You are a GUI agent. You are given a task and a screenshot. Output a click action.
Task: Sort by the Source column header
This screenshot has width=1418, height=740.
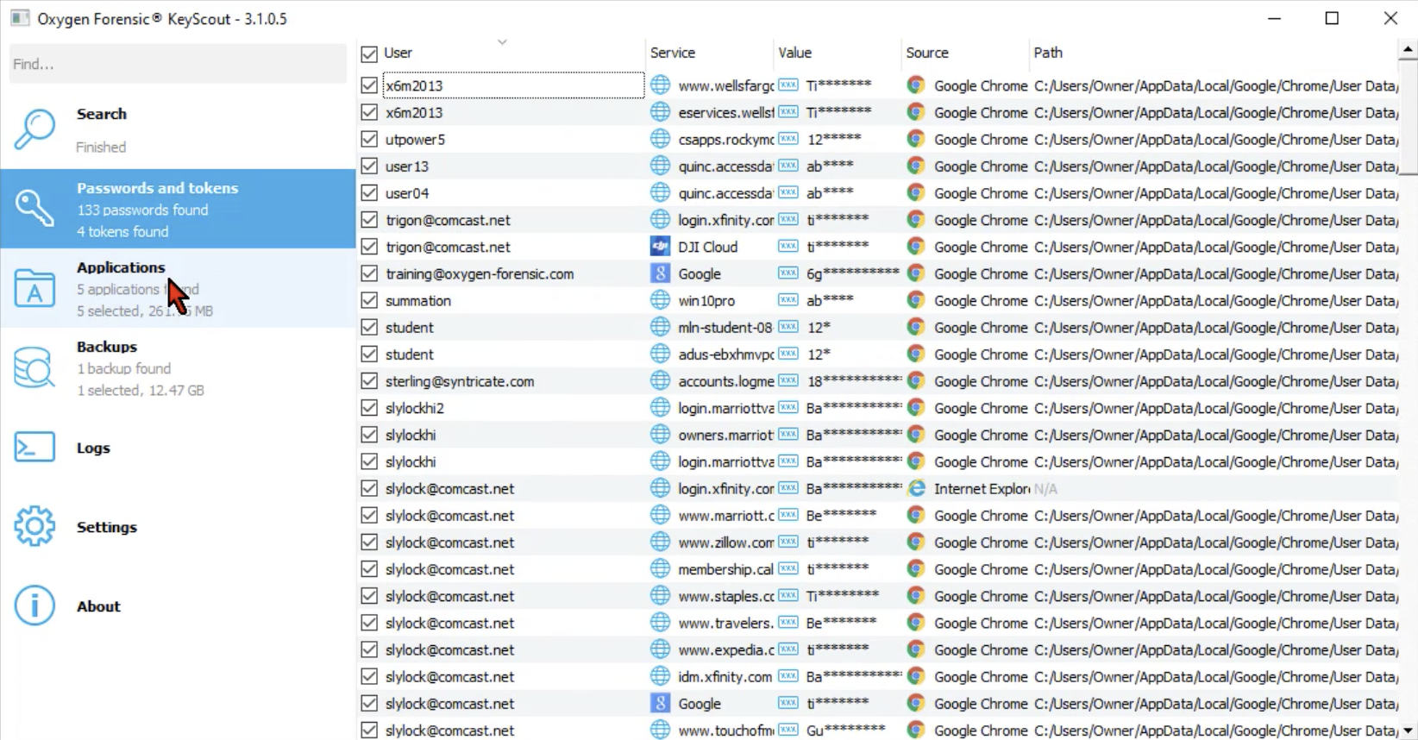pyautogui.click(x=964, y=53)
